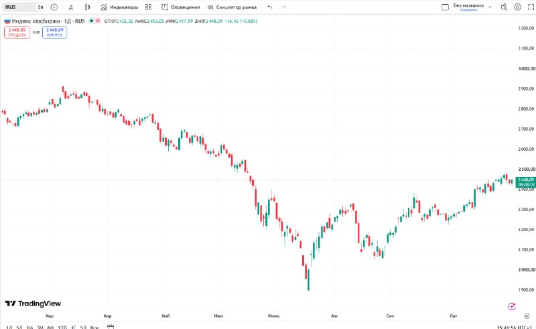Click the pink approximate-data indicator icon
This screenshot has width=536, height=329.
(98, 21)
